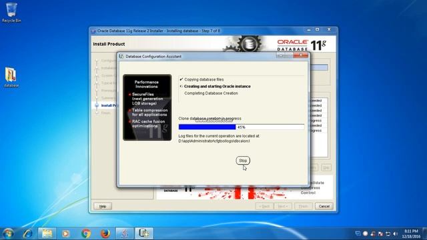This screenshot has height=240, width=427.
Task: Close the Oracle Database installer window
Action: coord(329,29)
